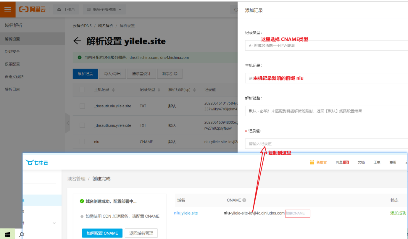Image resolution: width=408 pixels, height=239 pixels.
Task: Collapse the Aliyun sidebar with the arrow handle
Action: coord(68,123)
